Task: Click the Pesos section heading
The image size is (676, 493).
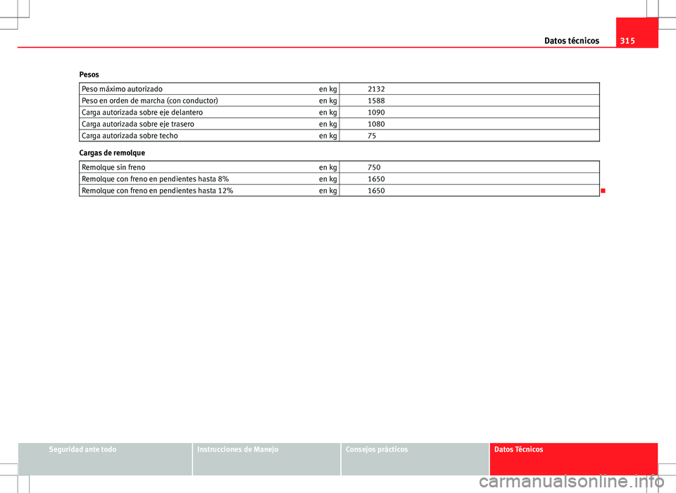Action: [x=89, y=75]
